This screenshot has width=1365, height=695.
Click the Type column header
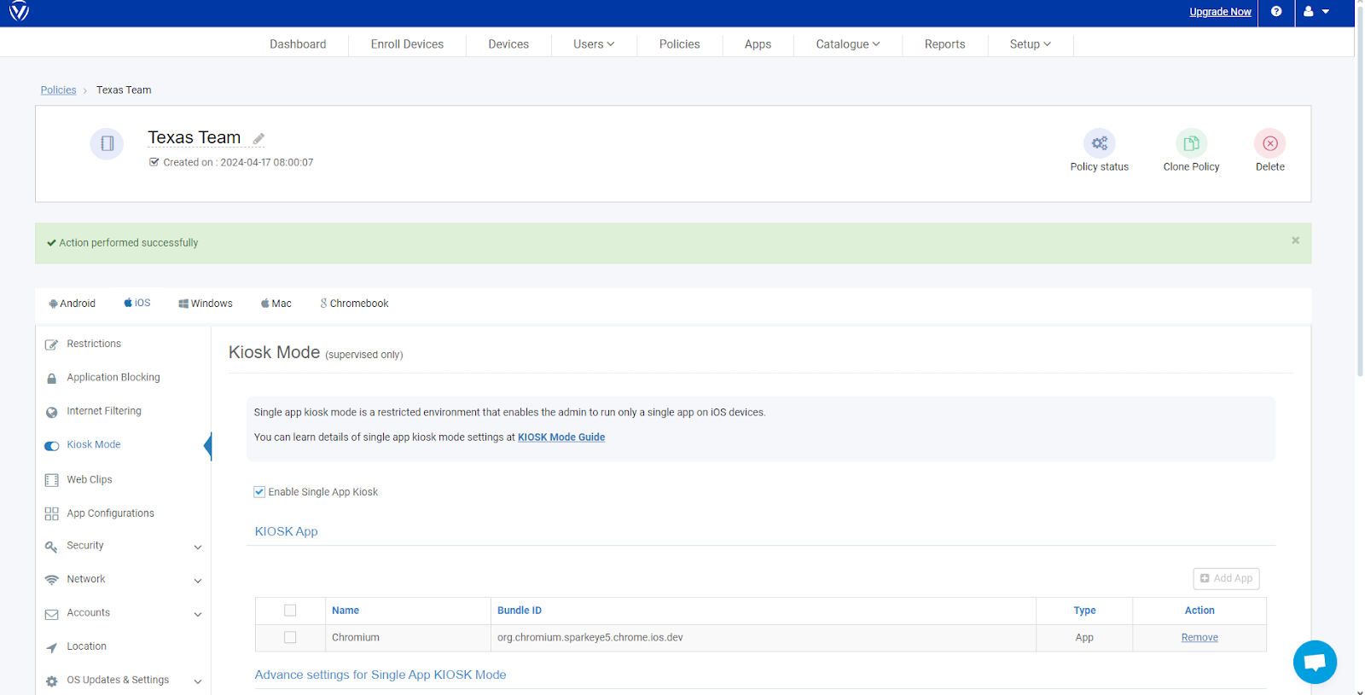1084,611
